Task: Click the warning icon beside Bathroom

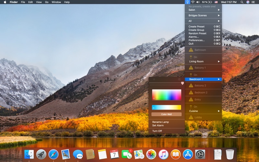Action: [x=191, y=50]
